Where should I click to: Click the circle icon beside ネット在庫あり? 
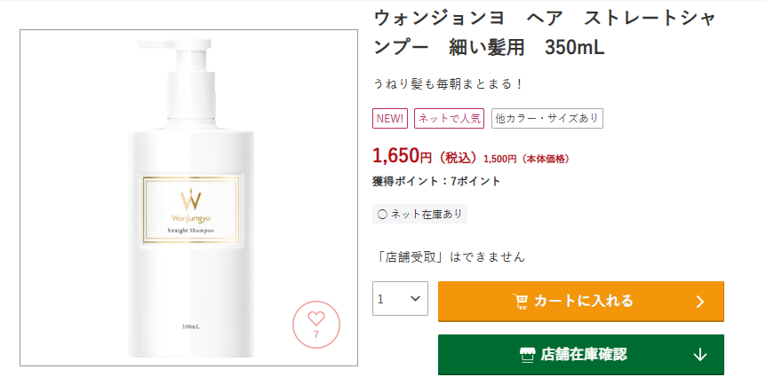pos(382,214)
